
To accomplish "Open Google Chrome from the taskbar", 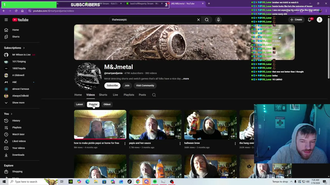I will tap(138, 182).
